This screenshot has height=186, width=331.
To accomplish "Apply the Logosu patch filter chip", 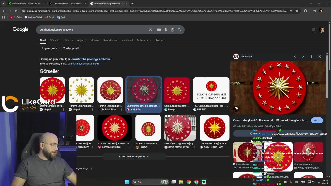I will click(50, 48).
